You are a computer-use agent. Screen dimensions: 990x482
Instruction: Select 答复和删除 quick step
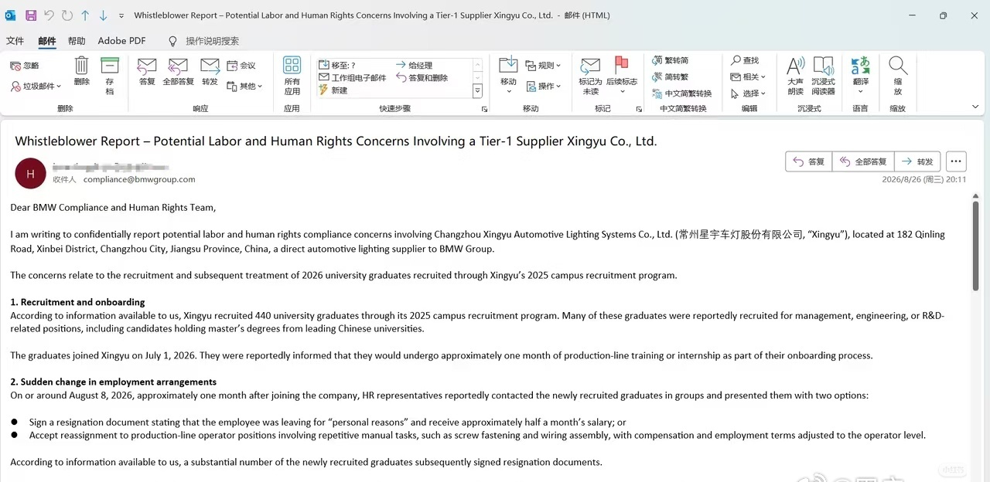422,78
